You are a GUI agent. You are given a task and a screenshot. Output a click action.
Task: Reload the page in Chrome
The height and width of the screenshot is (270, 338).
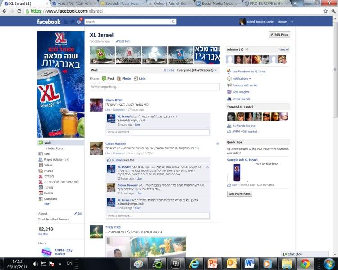[19, 11]
